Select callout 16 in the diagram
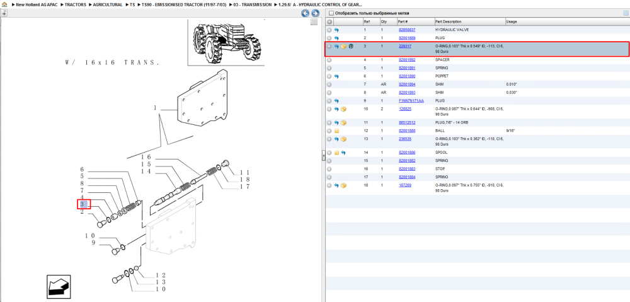 click(x=146, y=157)
